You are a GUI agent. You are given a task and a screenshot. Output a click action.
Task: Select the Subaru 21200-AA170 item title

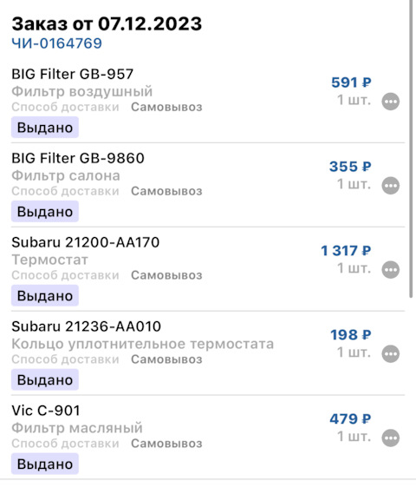86,242
